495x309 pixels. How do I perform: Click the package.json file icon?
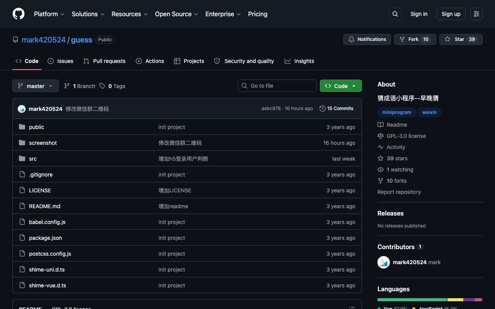click(22, 238)
